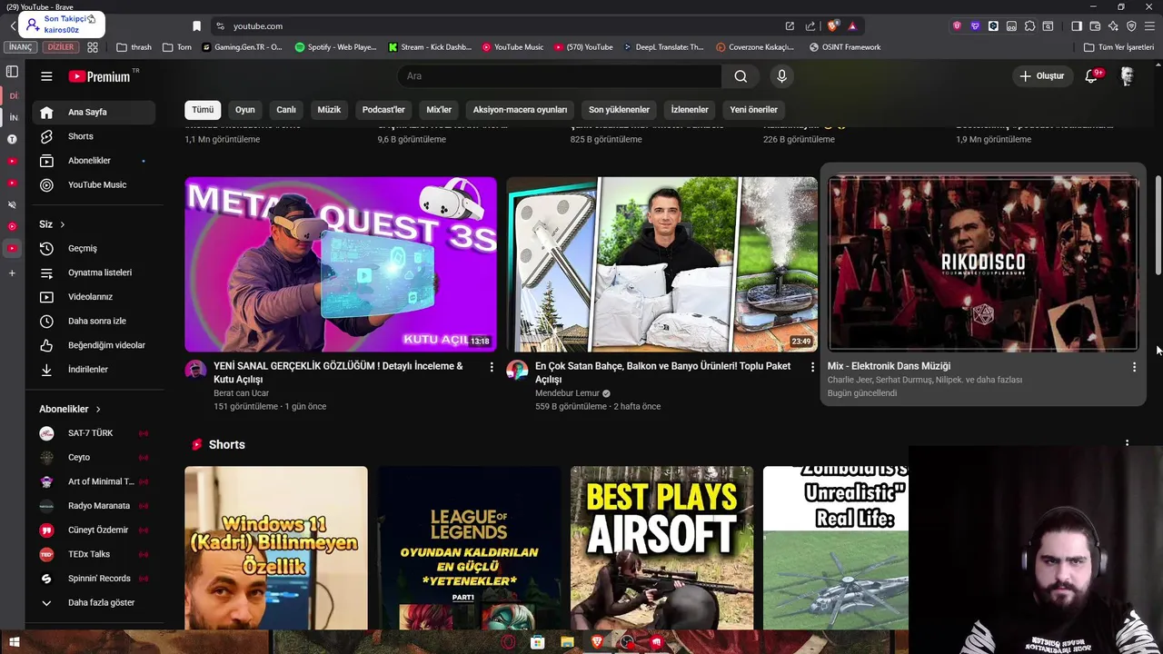Open Microsoft Store from the taskbar
This screenshot has width=1163, height=654.
click(x=537, y=642)
